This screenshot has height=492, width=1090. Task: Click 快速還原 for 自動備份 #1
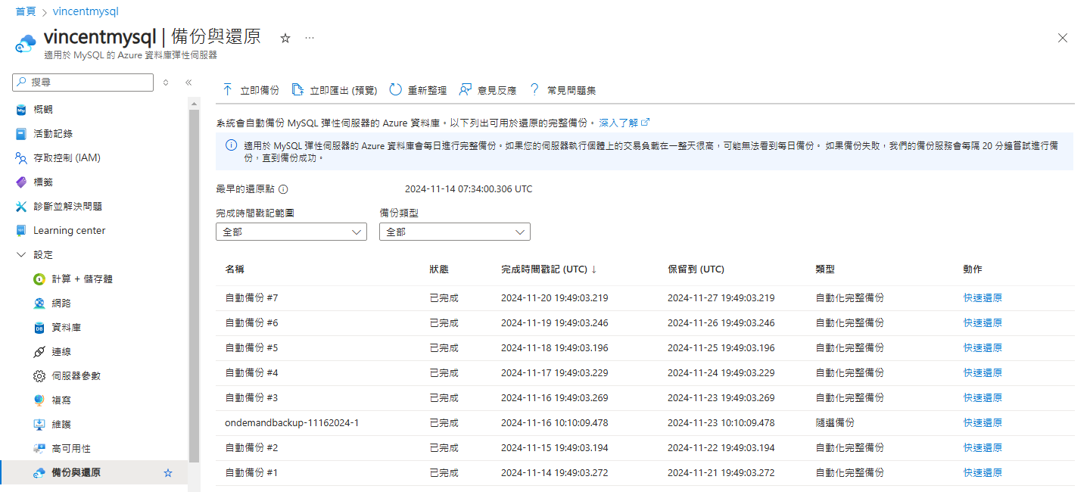pyautogui.click(x=983, y=473)
